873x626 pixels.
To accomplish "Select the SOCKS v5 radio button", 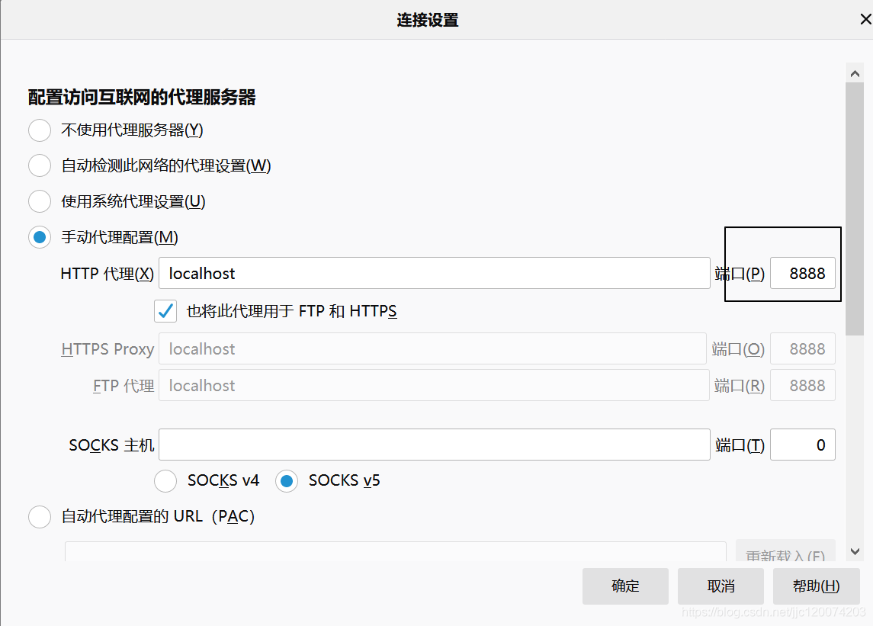I will pyautogui.click(x=286, y=480).
